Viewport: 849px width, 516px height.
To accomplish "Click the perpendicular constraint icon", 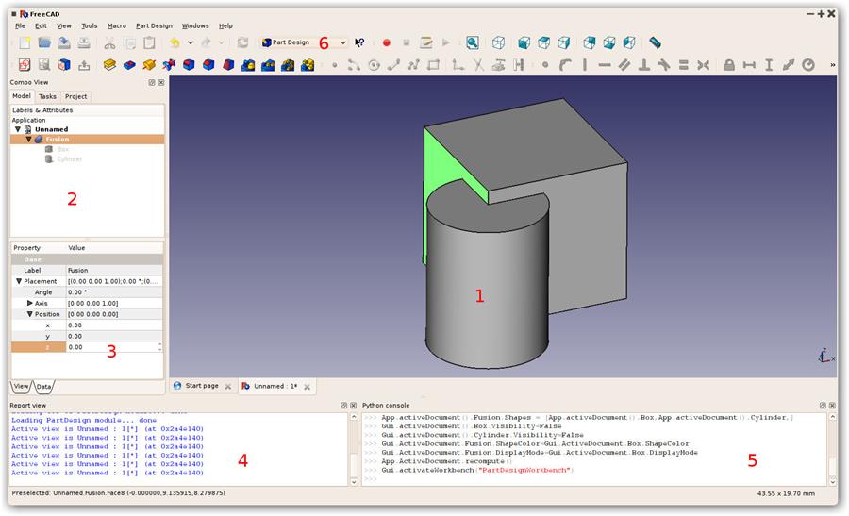I will pyautogui.click(x=644, y=65).
